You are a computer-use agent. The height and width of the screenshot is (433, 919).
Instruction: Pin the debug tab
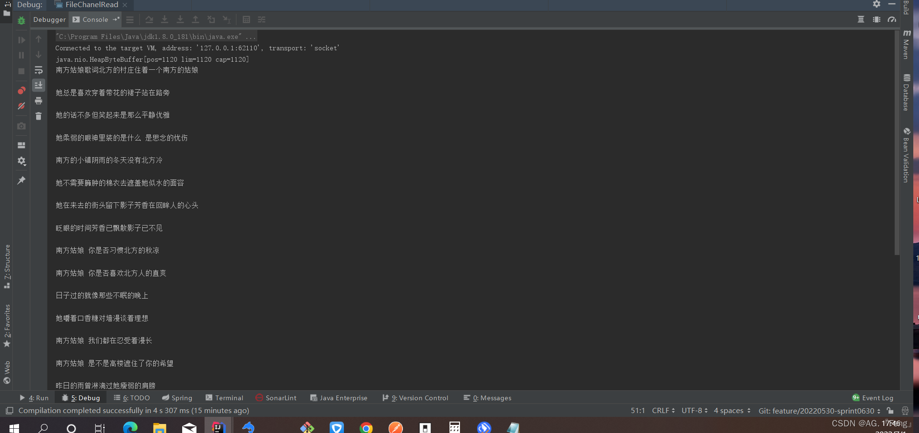point(21,180)
